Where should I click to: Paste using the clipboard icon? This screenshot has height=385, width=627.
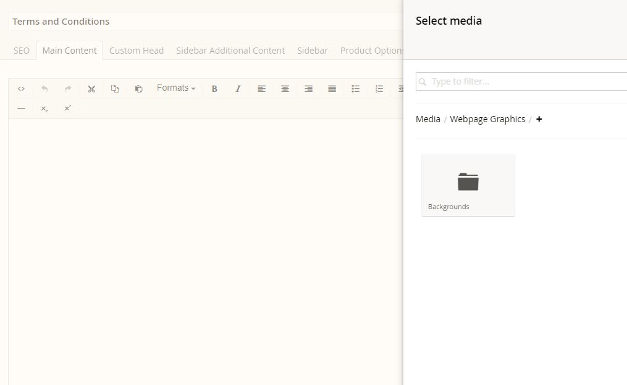click(138, 89)
